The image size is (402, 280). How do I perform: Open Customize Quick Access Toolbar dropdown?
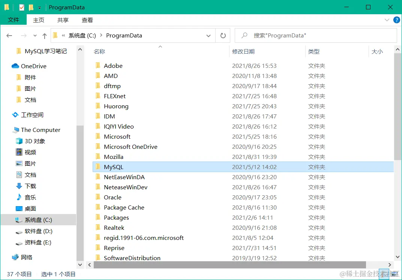click(x=39, y=8)
